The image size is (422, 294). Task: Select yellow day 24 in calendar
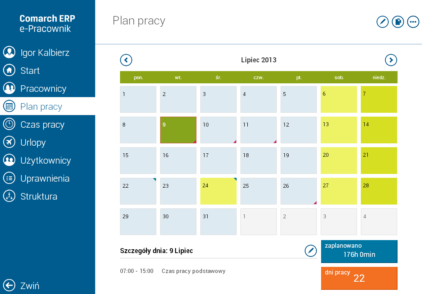(218, 191)
